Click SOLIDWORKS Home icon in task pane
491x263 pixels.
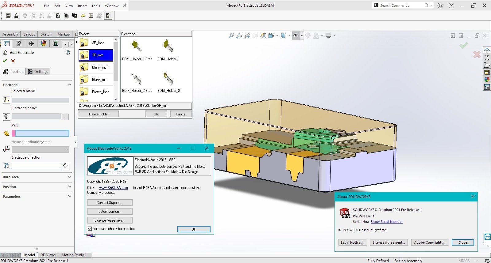487,50
